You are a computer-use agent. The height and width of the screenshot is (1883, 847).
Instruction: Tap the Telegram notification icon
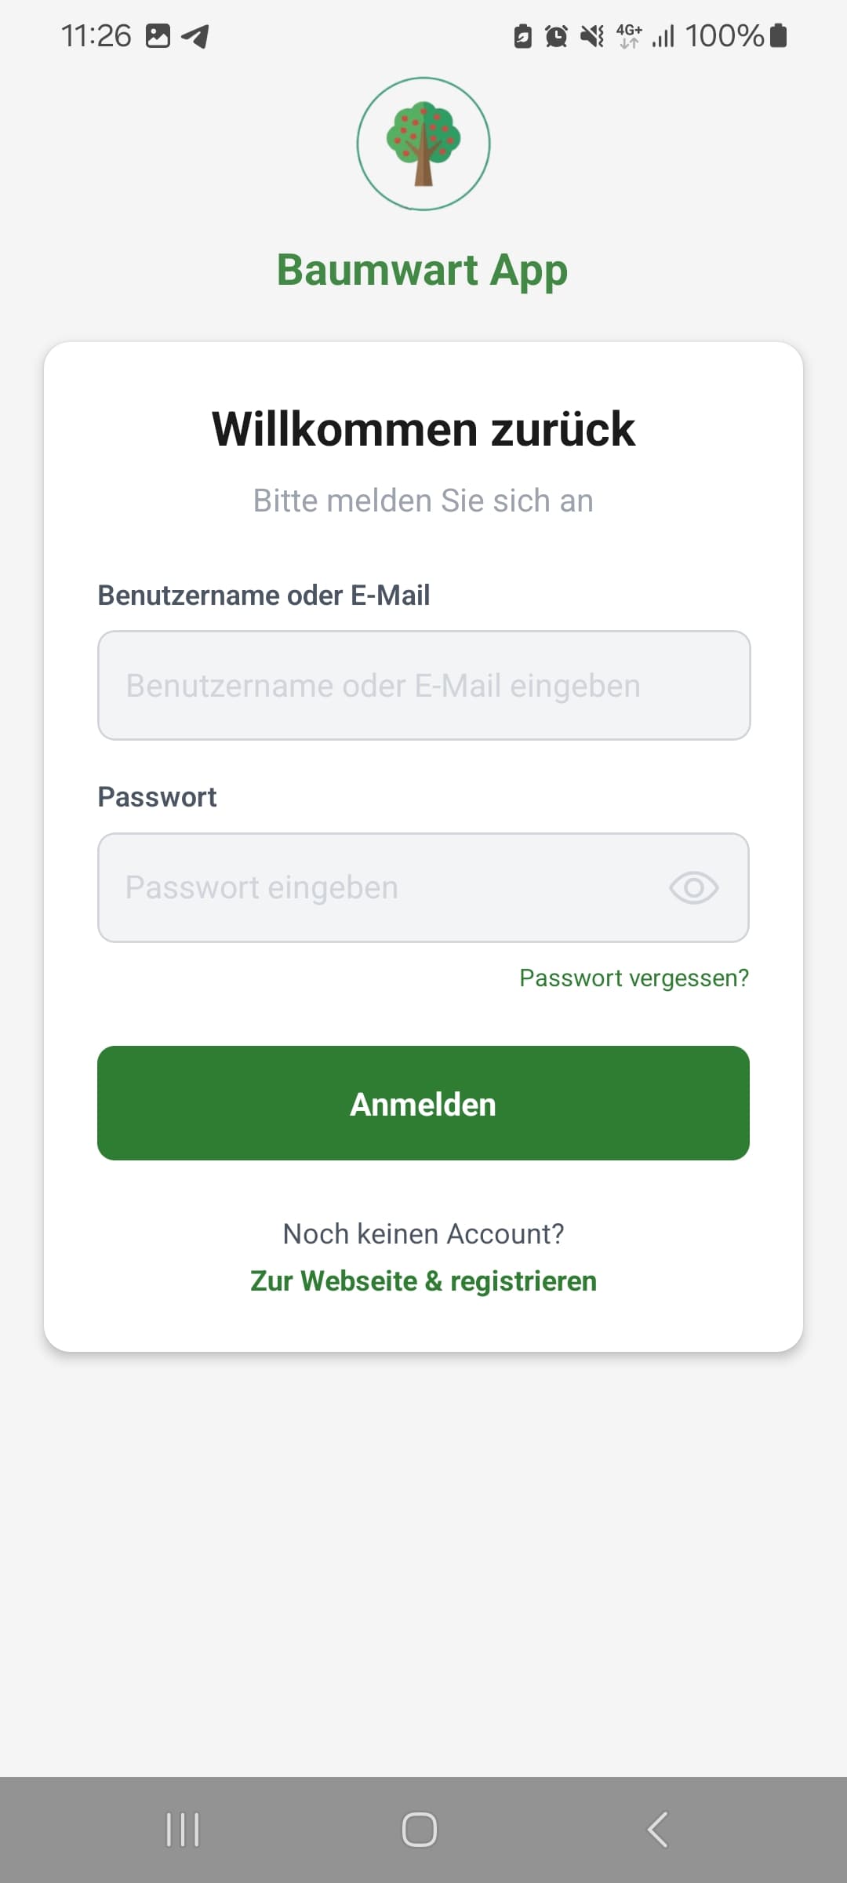[x=195, y=36]
